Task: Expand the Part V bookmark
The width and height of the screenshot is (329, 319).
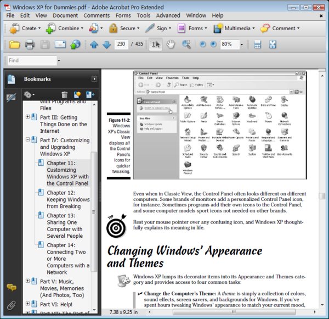Action: (28, 281)
